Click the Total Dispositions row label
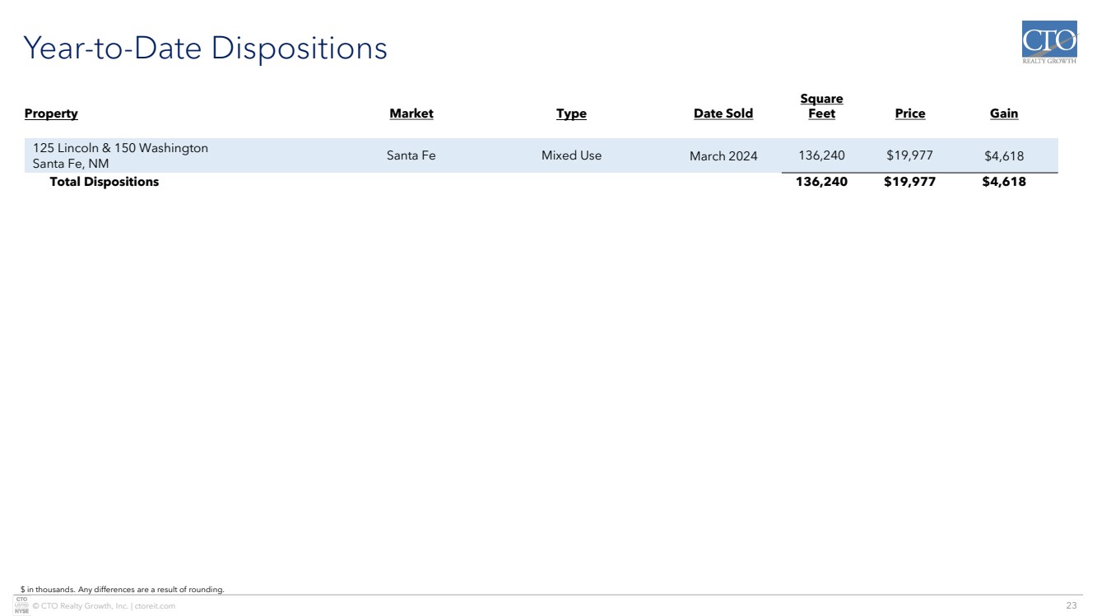 [x=104, y=182]
